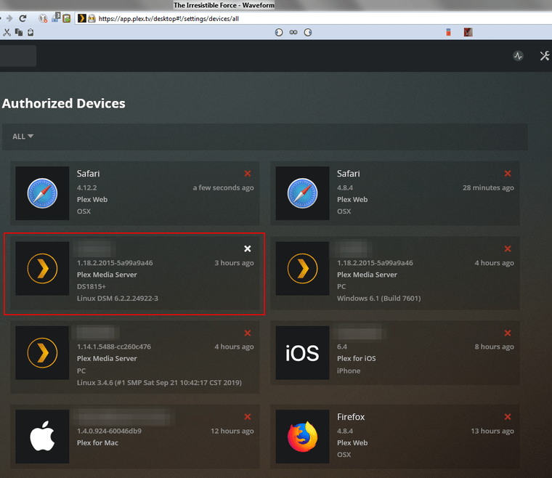Click the "Linux 3.4.6 (#1 SMP Sat Sep 21" text
The width and height of the screenshot is (552, 478).
point(127,383)
